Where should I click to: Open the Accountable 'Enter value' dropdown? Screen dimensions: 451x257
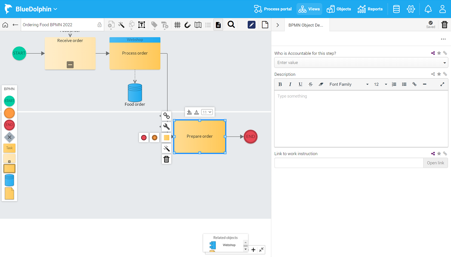[x=361, y=63]
